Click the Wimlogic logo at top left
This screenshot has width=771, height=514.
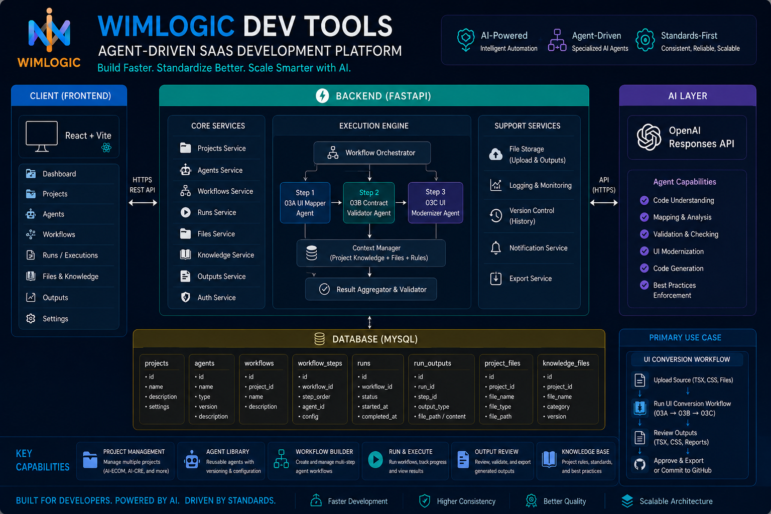(49, 38)
